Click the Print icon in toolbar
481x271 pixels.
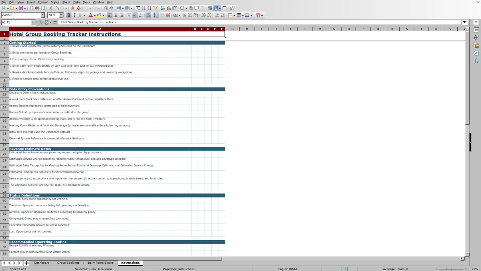click(x=37, y=8)
